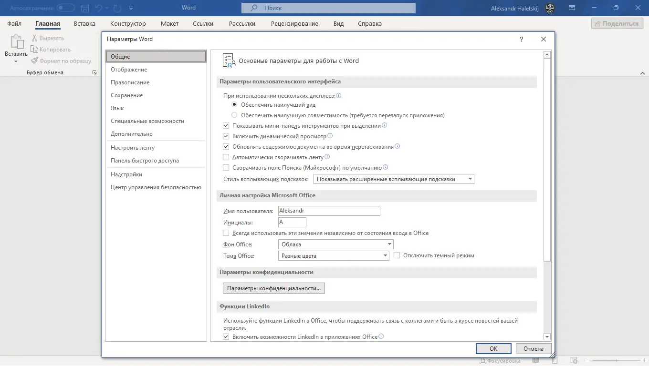This screenshot has height=366, width=649.
Task: Open Настроить ленту category
Action: [x=156, y=148]
